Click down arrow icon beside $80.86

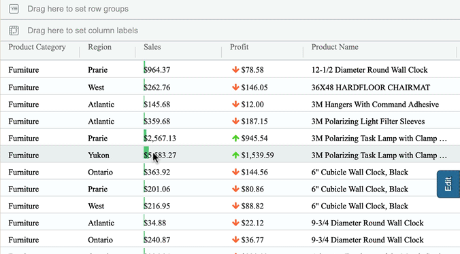pos(235,189)
